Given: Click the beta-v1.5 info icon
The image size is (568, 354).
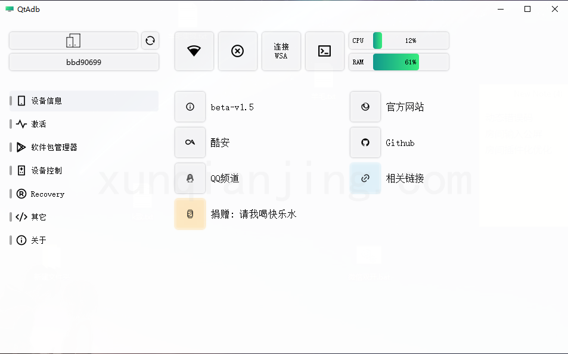Looking at the screenshot, I should point(190,107).
